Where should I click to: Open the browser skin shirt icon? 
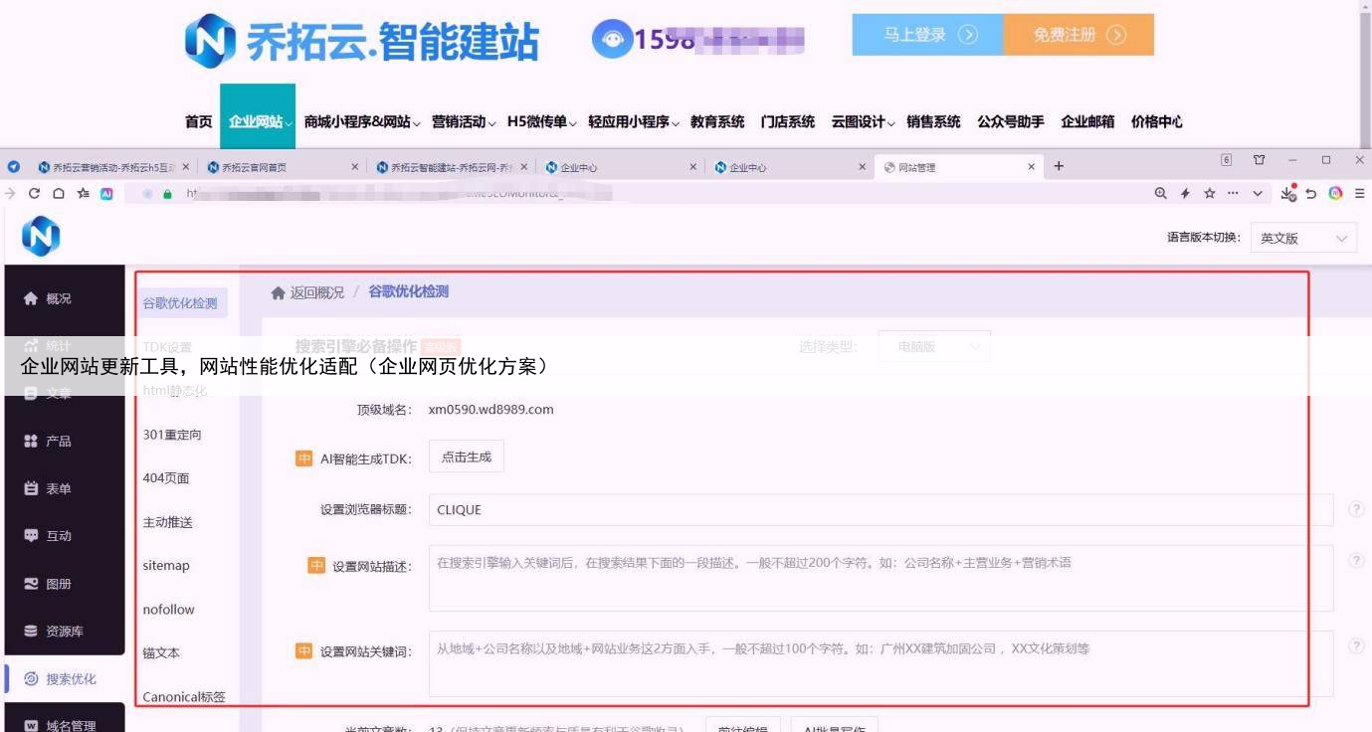(x=1260, y=160)
